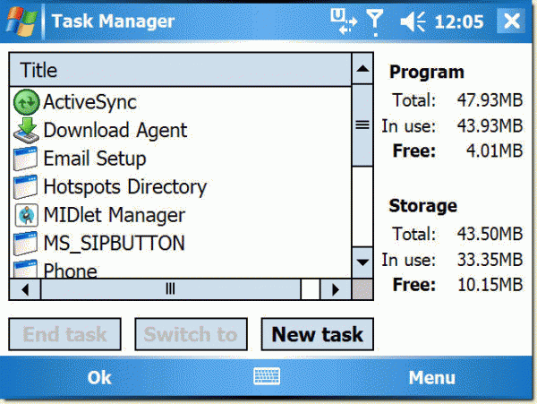Click the MS_SIPBUTTON window icon
This screenshot has height=404, width=537.
point(27,244)
